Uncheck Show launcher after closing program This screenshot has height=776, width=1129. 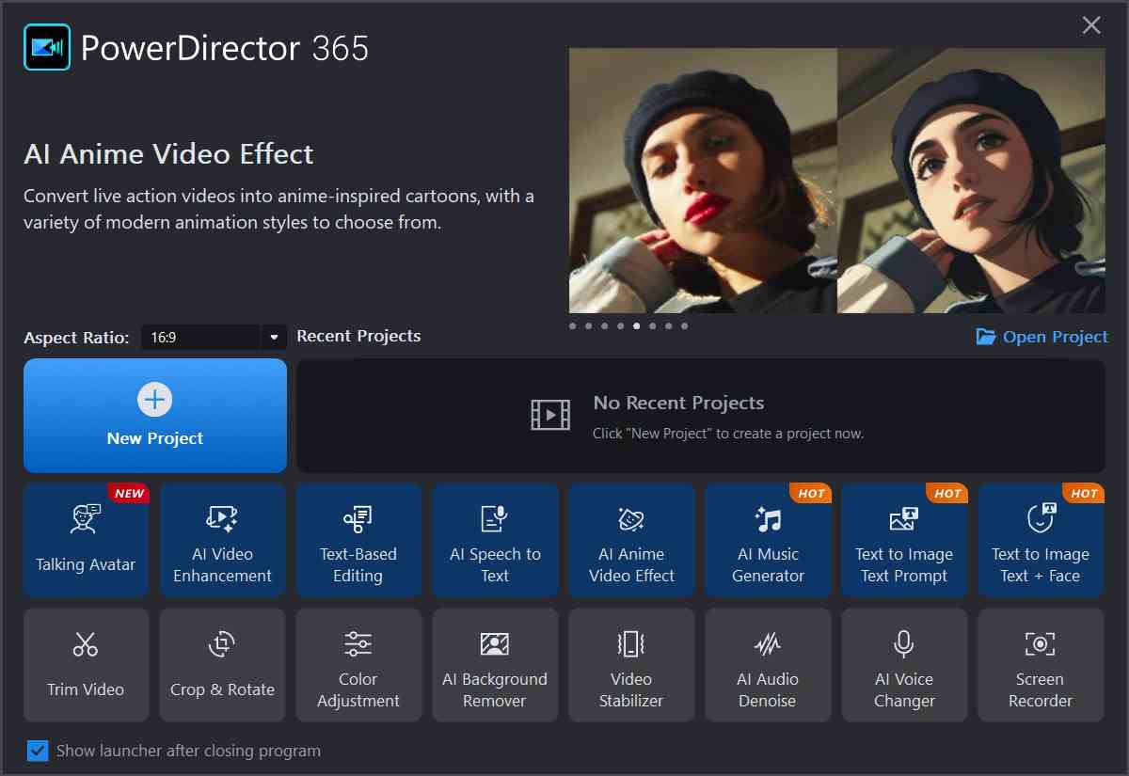pyautogui.click(x=38, y=751)
